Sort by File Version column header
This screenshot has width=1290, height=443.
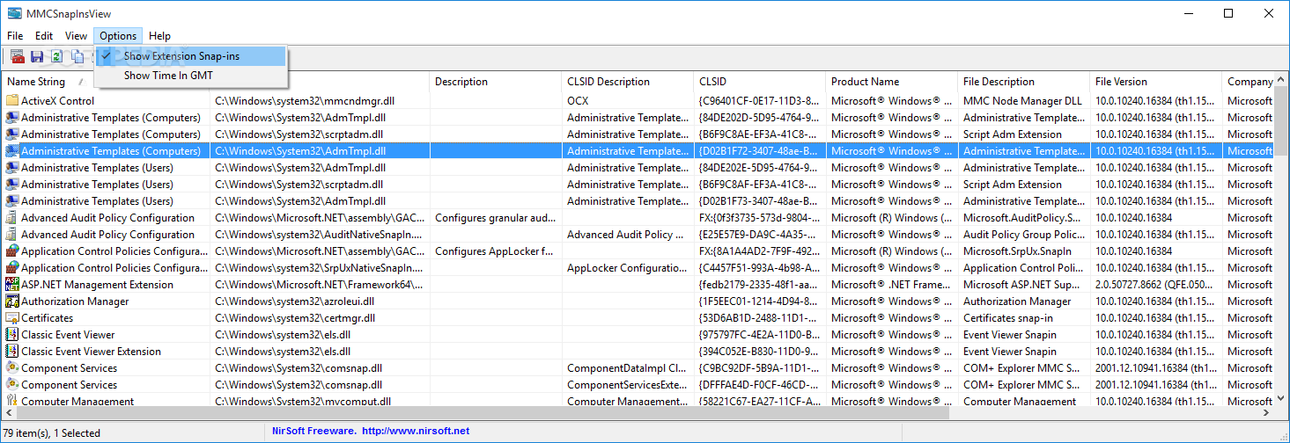point(1157,82)
